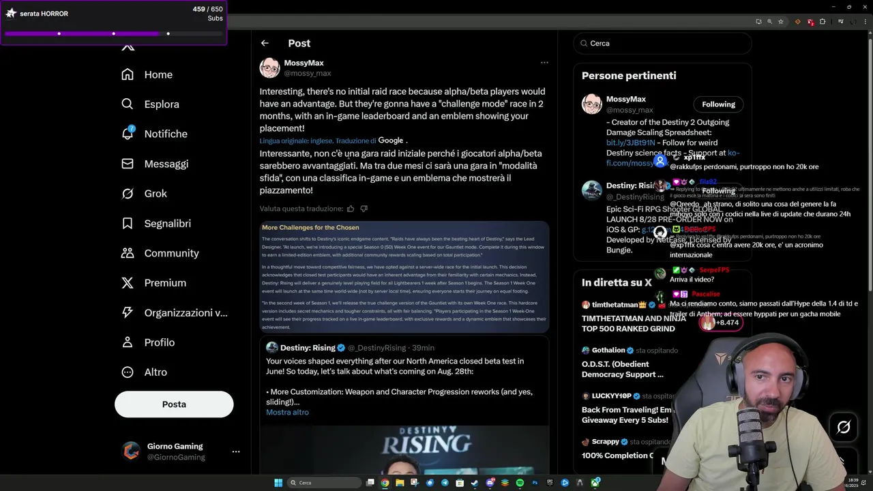
Task: Open the Windows Start menu
Action: coord(278,483)
